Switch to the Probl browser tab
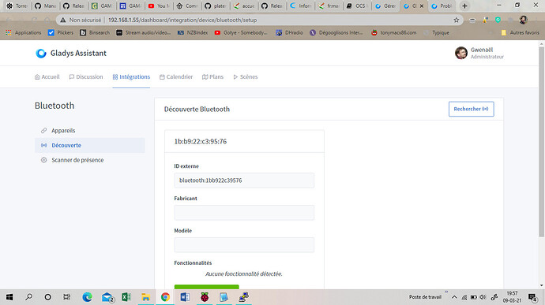This screenshot has width=545, height=305. tap(442, 6)
